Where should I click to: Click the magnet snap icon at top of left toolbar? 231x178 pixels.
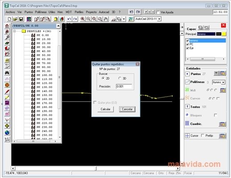(x=7, y=26)
